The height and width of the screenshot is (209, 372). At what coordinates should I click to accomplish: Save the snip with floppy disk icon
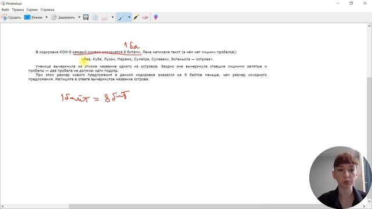[x=86, y=17]
